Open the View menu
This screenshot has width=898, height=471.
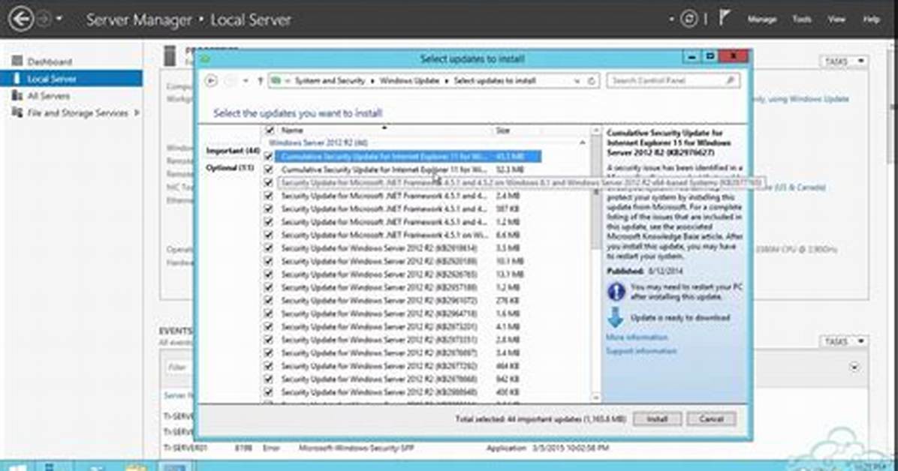[836, 19]
